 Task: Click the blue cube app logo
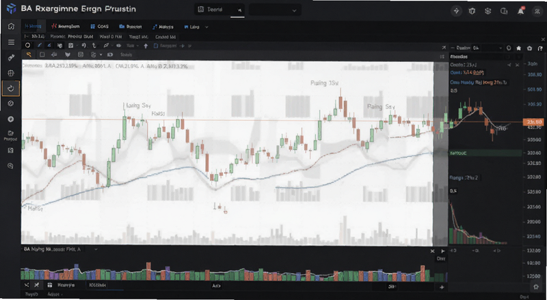pos(11,9)
